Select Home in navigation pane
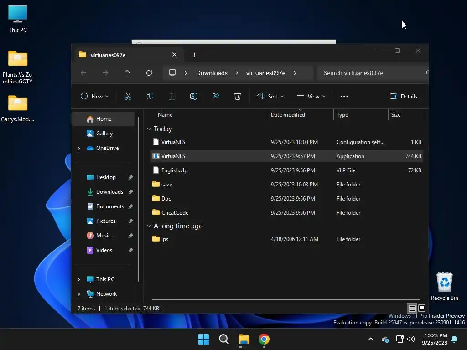This screenshot has height=350, width=467. [x=104, y=119]
